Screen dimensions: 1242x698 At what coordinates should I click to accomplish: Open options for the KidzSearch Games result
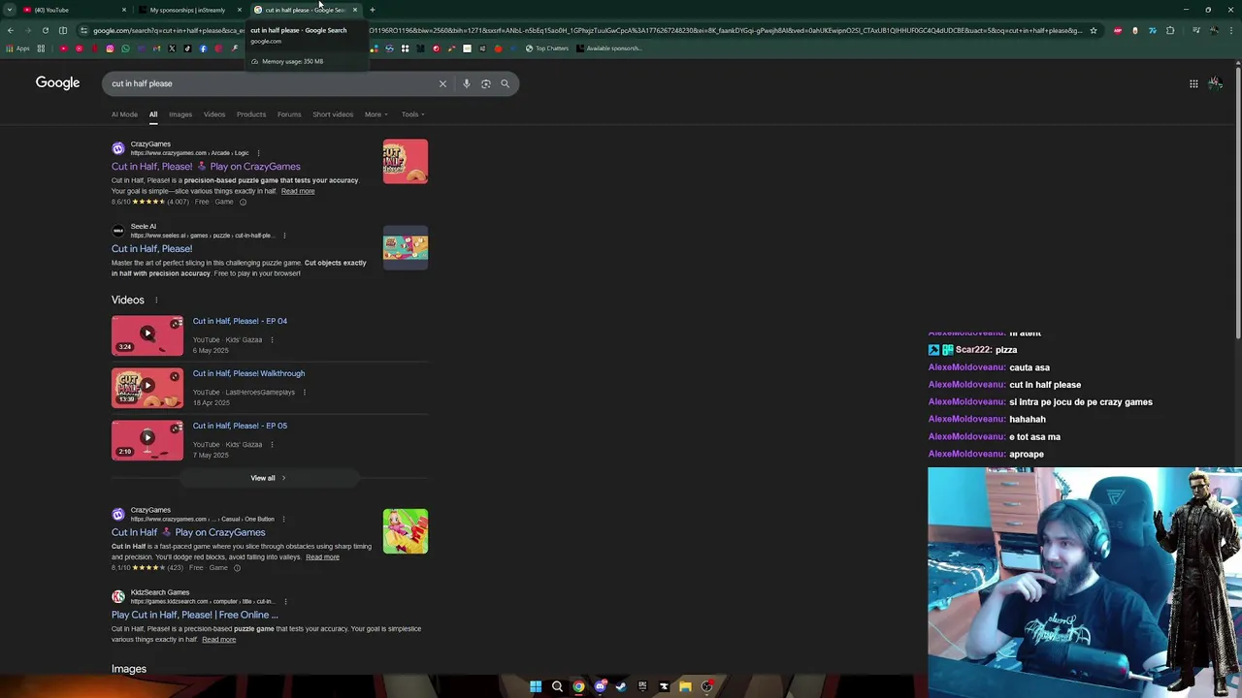(x=285, y=601)
